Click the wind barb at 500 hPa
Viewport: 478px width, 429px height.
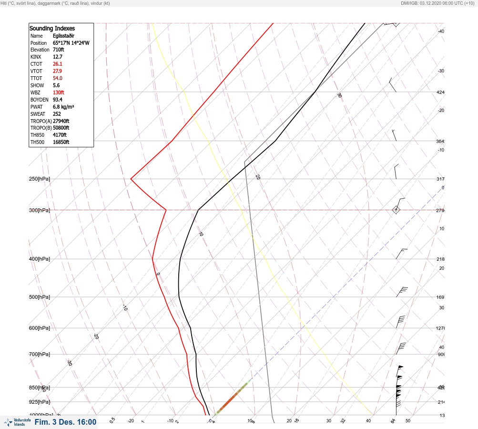click(402, 292)
